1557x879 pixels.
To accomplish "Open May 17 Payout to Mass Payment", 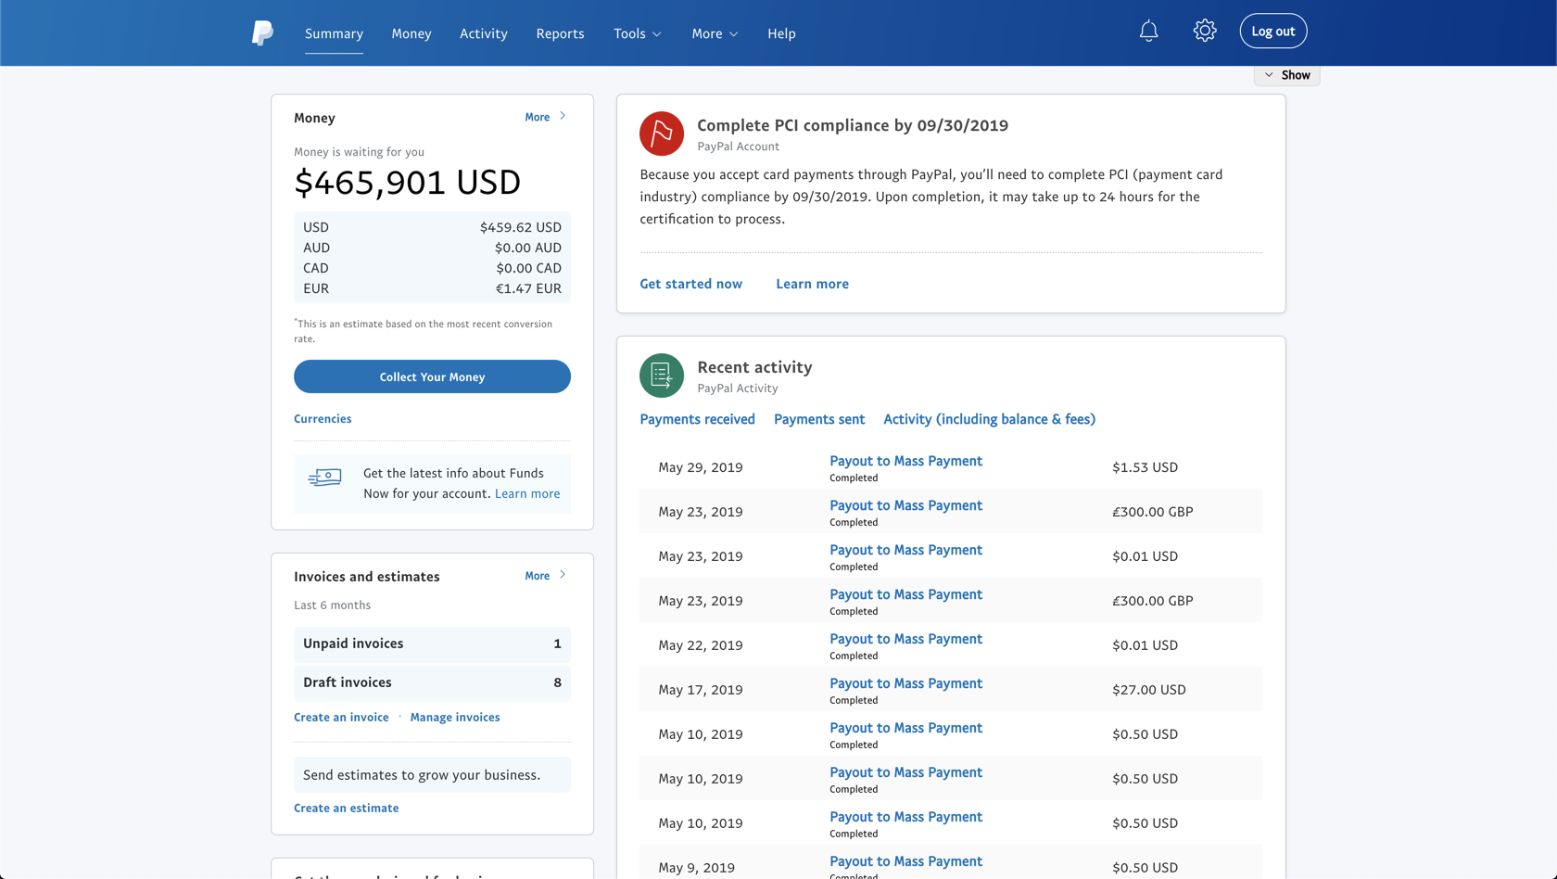I will [x=905, y=683].
